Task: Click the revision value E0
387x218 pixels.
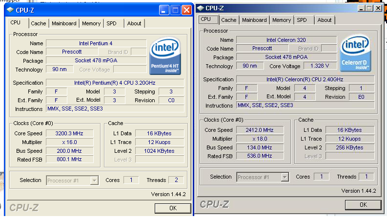Action: (x=362, y=97)
